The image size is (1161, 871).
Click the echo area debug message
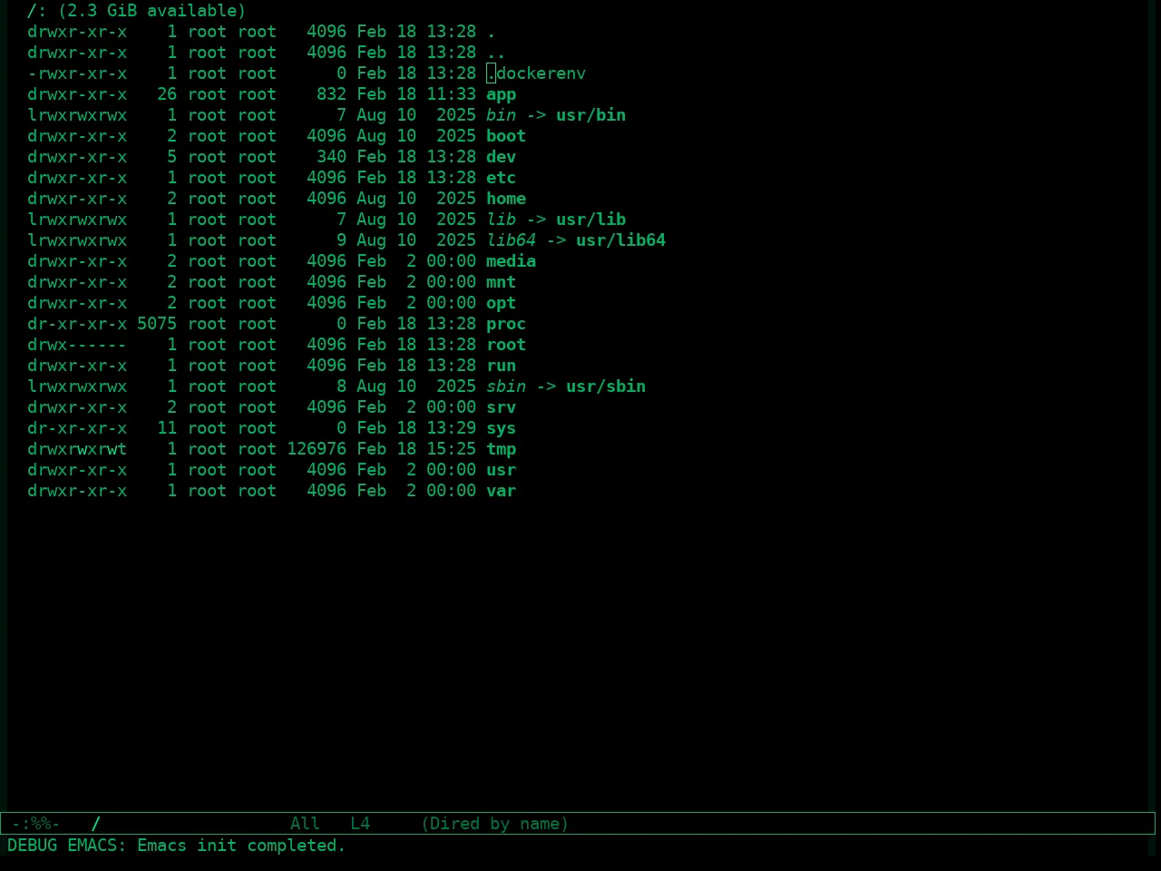pyautogui.click(x=177, y=846)
